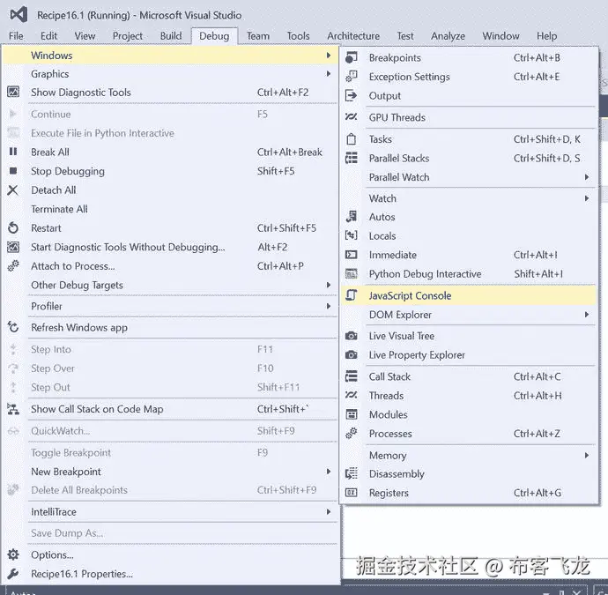Expand the New Breakpoint submenu arrow
This screenshot has width=608, height=595.
(329, 472)
